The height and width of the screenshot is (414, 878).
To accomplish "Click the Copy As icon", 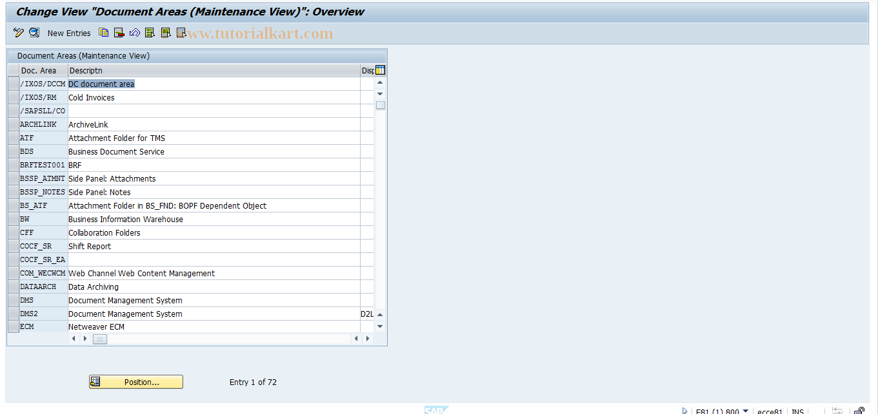I will 104,33.
